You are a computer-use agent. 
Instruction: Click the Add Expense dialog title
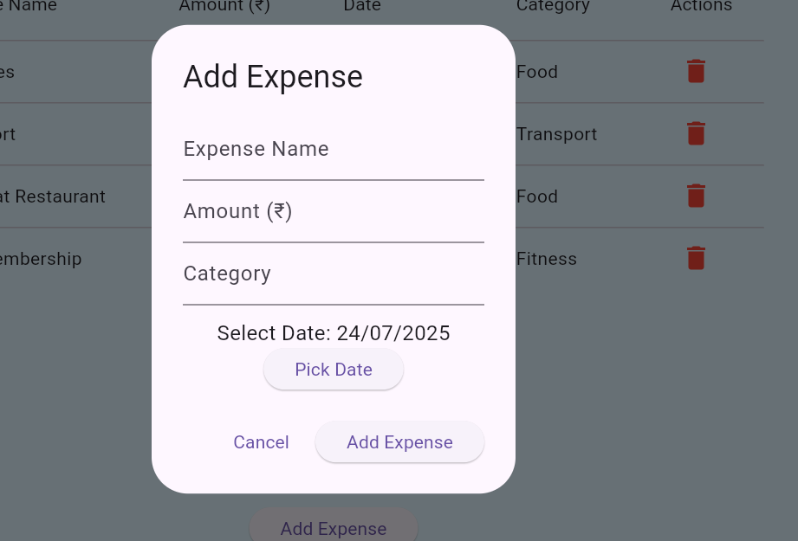point(273,77)
